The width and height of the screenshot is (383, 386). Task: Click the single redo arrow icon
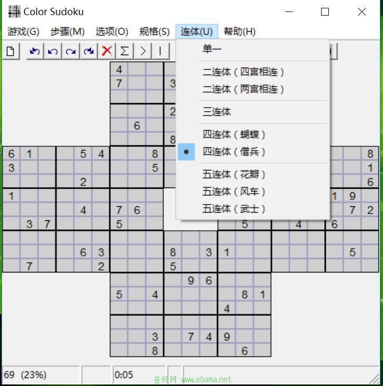71,51
